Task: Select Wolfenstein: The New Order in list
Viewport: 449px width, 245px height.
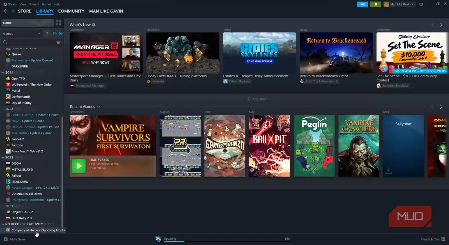Action: [x=32, y=85]
